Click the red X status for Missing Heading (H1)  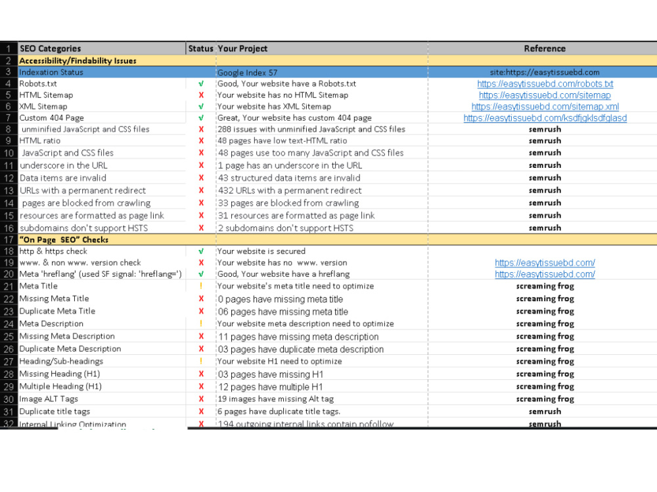click(x=201, y=374)
